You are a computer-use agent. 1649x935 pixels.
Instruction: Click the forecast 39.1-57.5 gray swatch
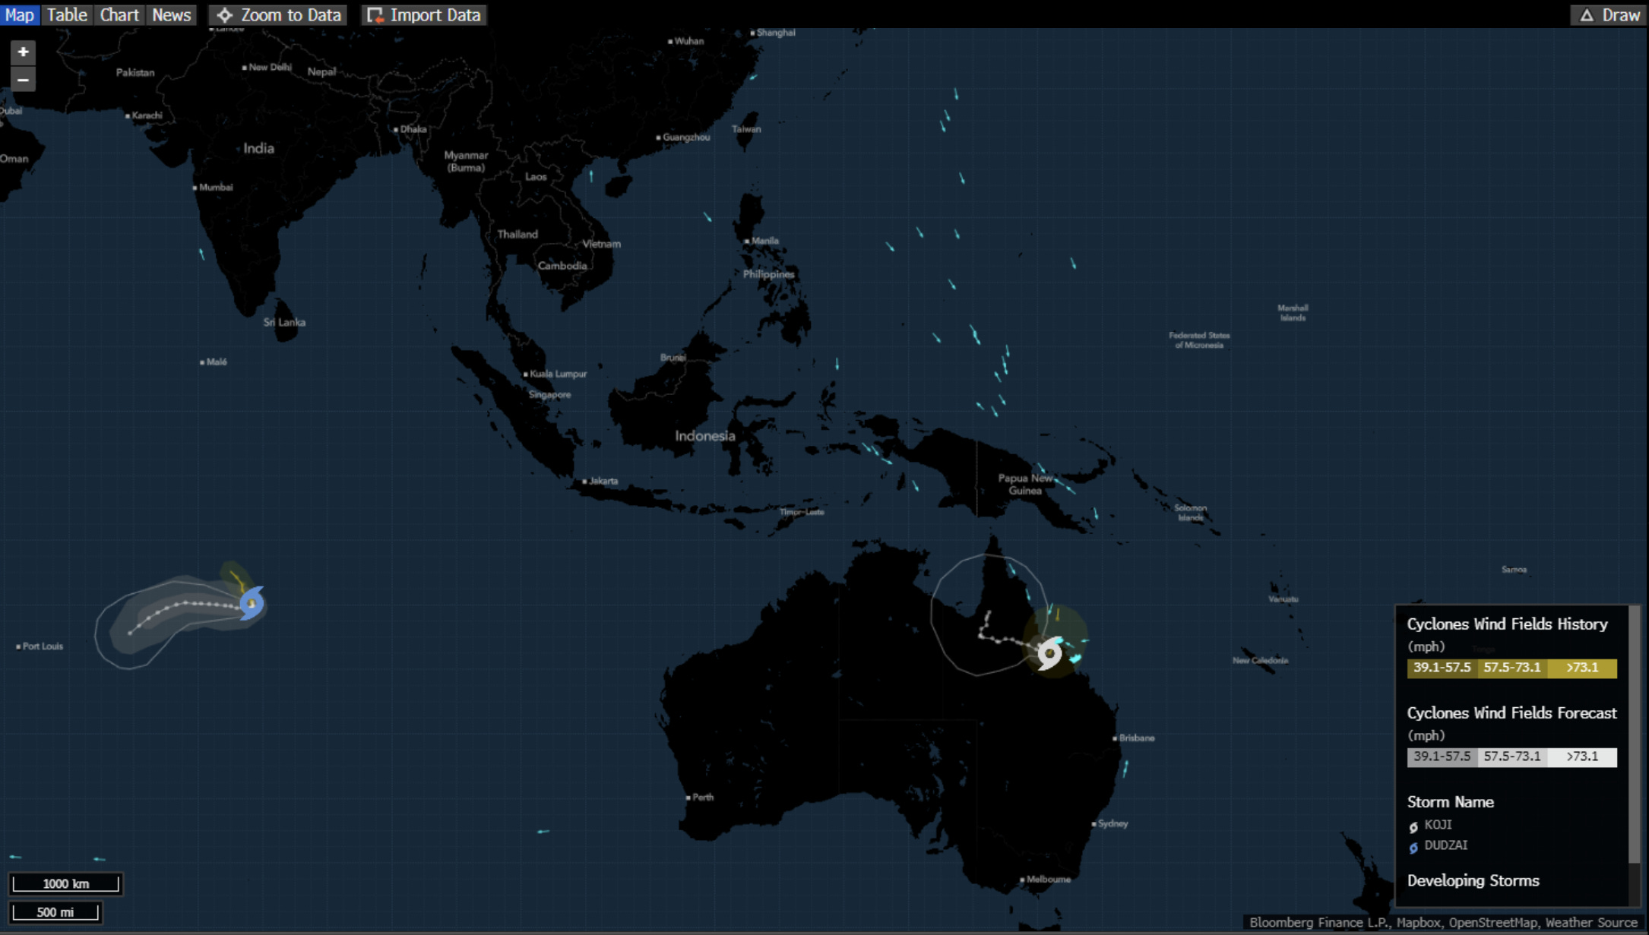[x=1442, y=757]
